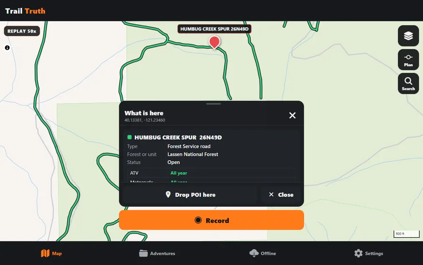This screenshot has height=265, width=423.
Task: Click the Close button in panel footer
Action: coord(281,195)
